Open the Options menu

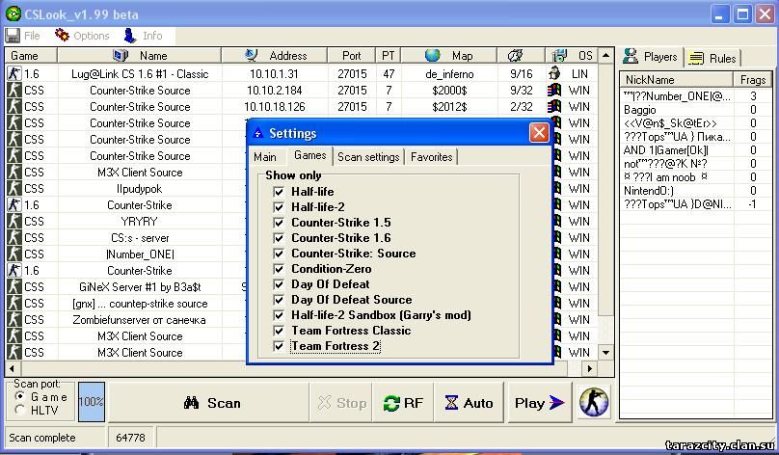point(82,36)
